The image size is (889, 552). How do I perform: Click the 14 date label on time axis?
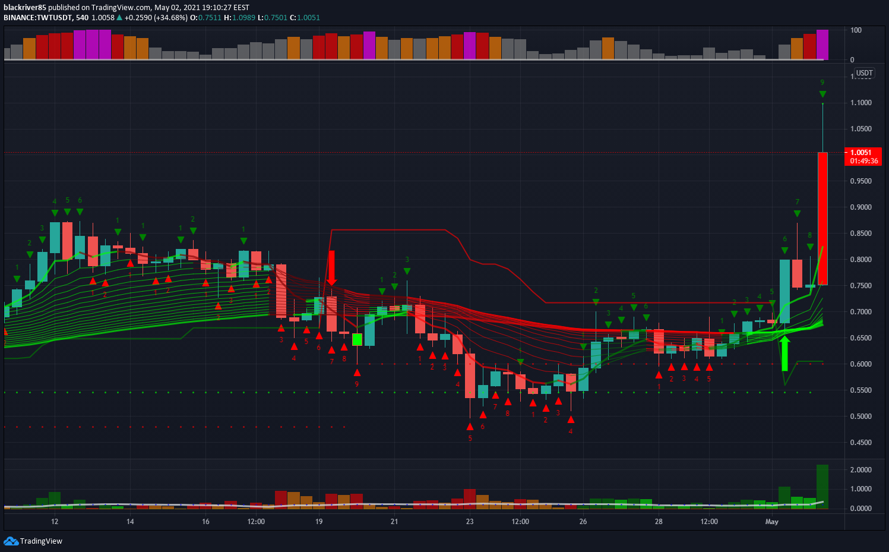point(130,522)
